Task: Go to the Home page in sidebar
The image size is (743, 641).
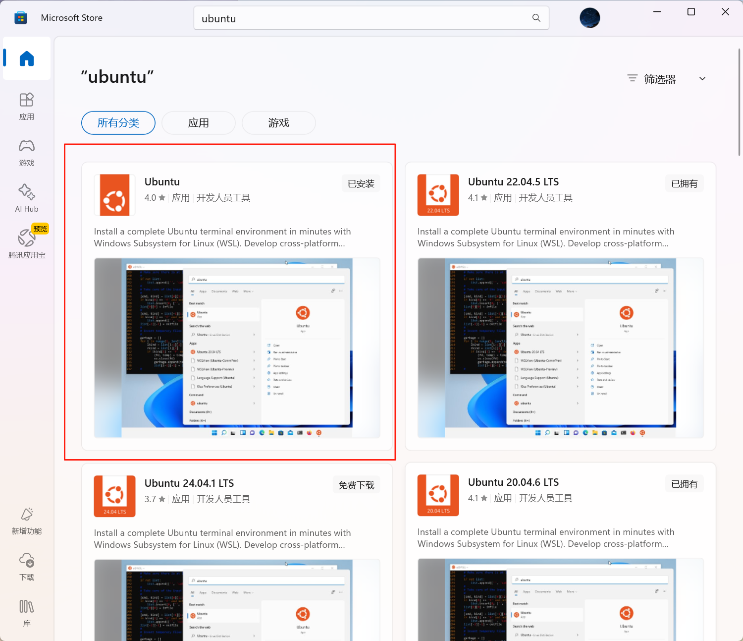Action: [x=27, y=58]
